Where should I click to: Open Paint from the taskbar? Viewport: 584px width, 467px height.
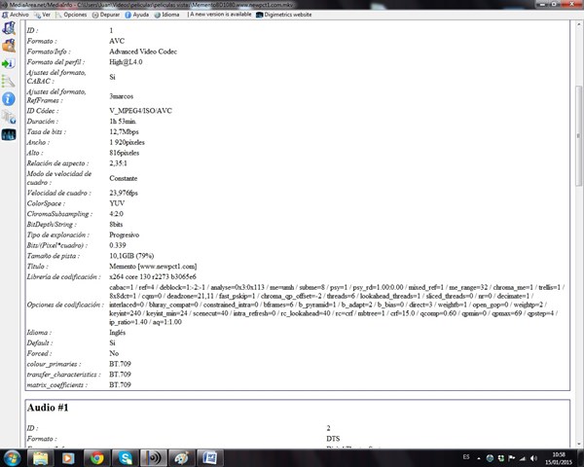click(181, 458)
